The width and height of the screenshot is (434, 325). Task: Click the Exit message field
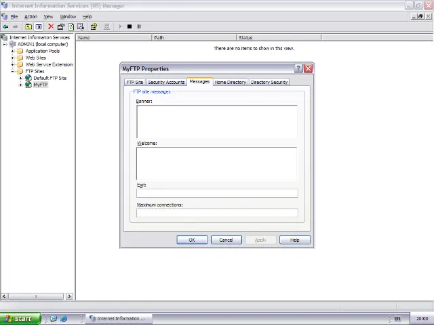point(217,193)
